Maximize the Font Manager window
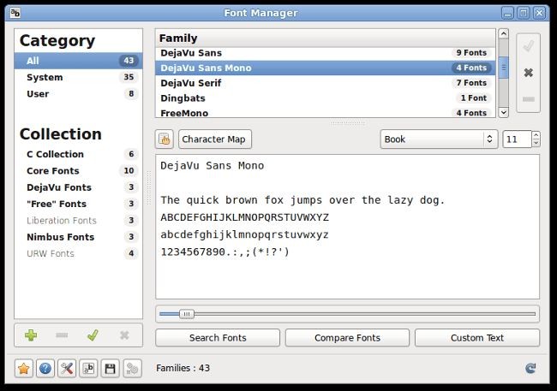The width and height of the screenshot is (557, 391). point(524,14)
